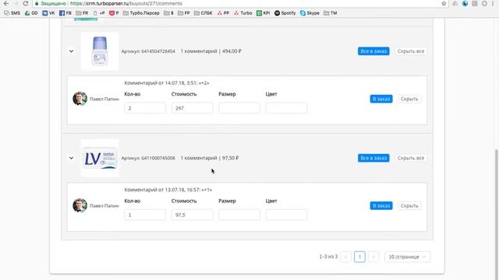Open the FR bookmarks folder
The width and height of the screenshot is (499, 280).
pos(82,13)
